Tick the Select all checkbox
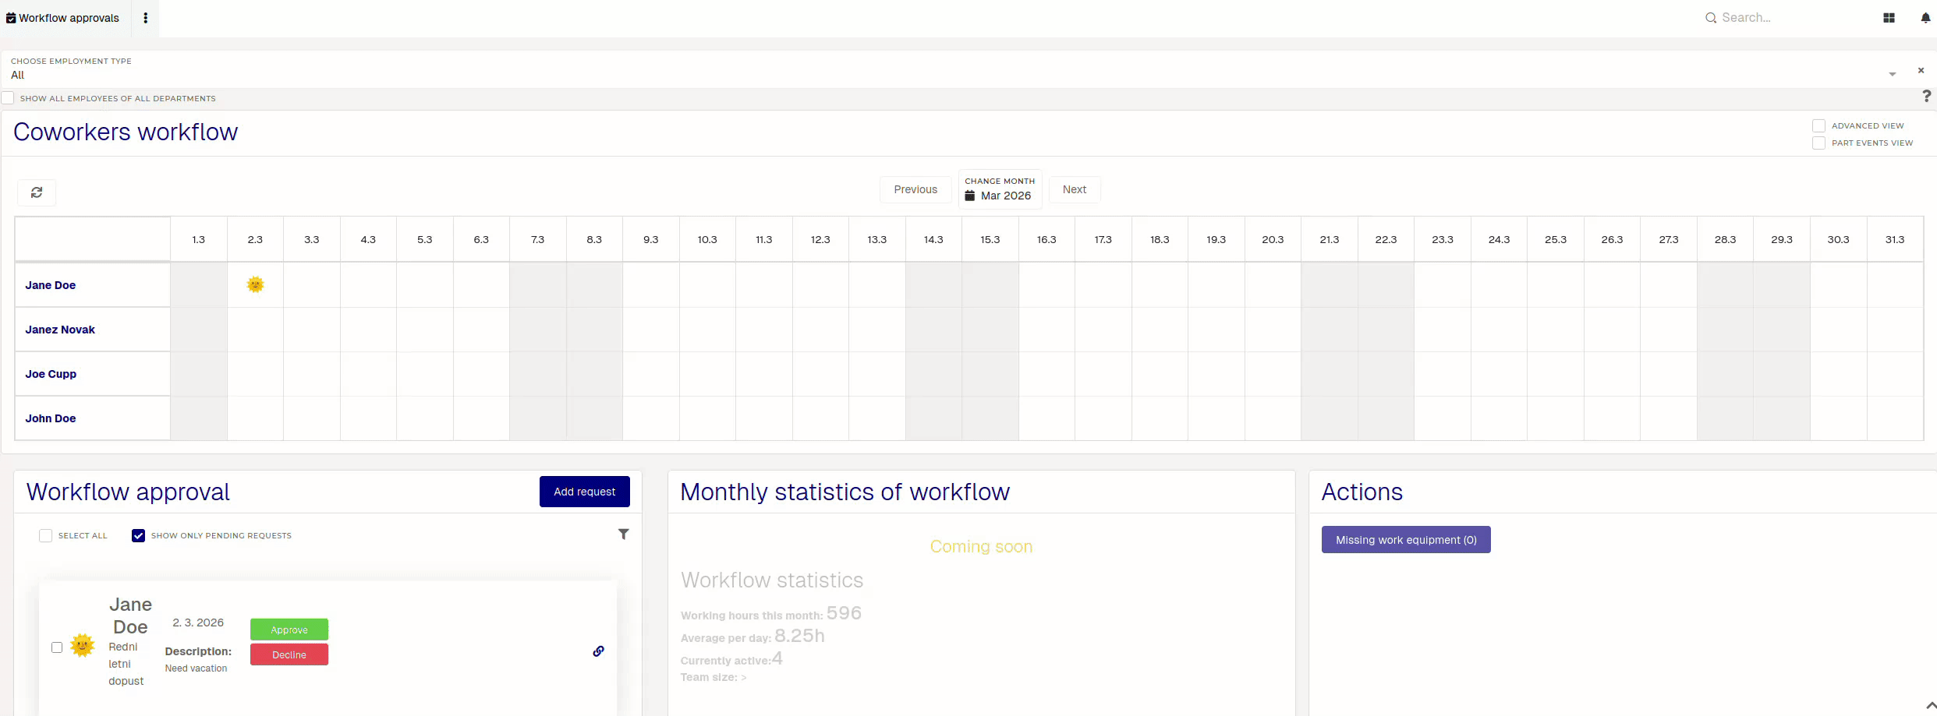The image size is (1937, 716). (45, 535)
